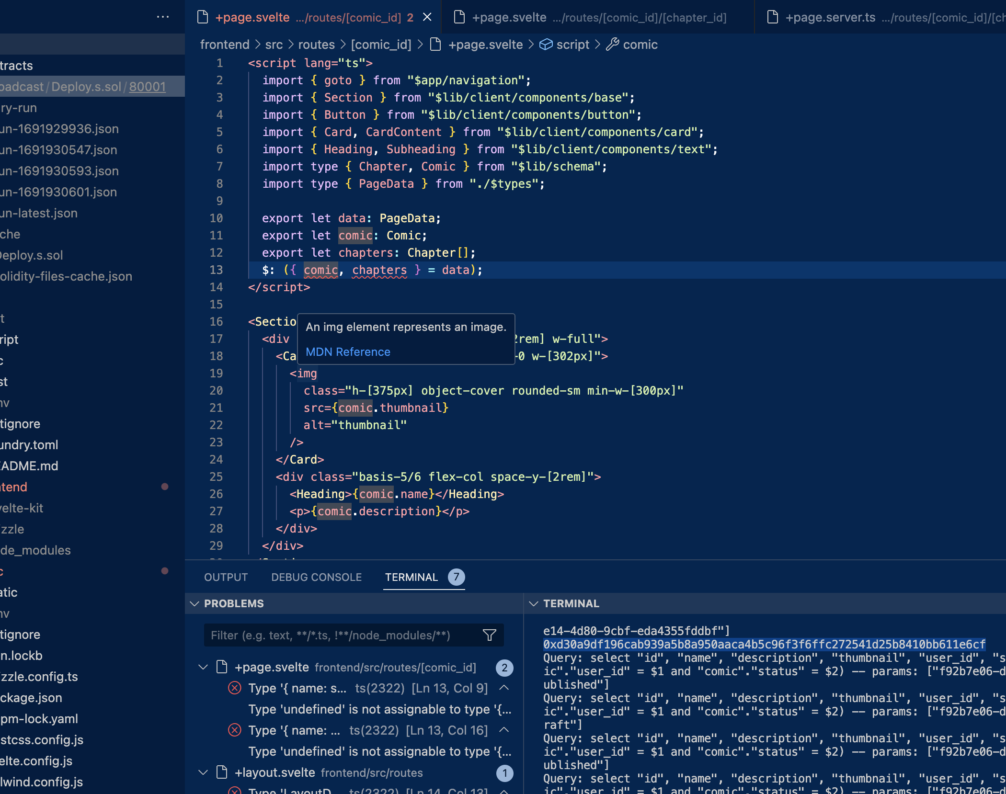Open the lwind.config.js file in explorer
This screenshot has height=794, width=1006.
[42, 782]
